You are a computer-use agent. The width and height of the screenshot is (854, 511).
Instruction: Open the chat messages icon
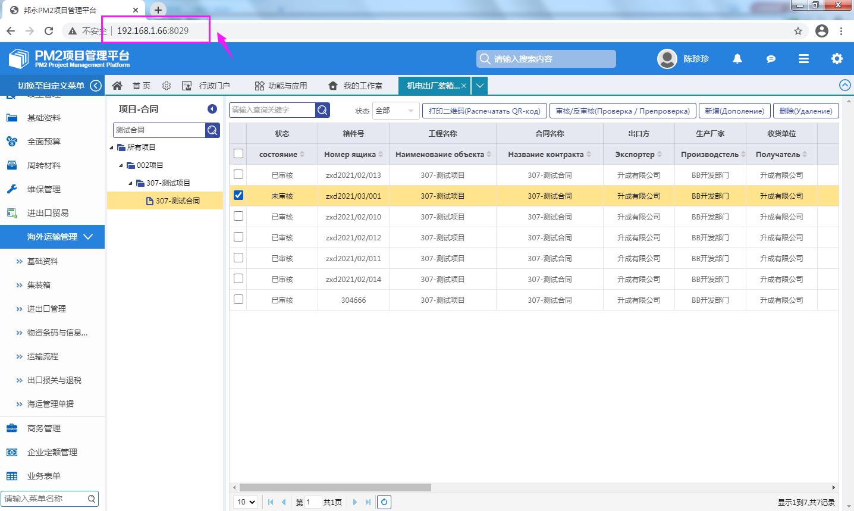(771, 59)
